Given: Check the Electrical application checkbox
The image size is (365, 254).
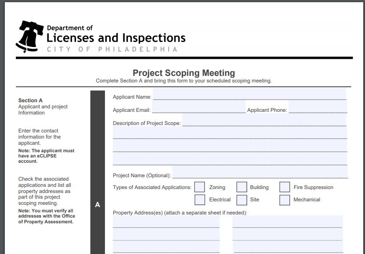Looking at the screenshot, I should [x=200, y=200].
